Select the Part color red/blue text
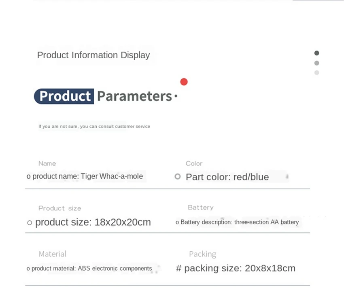This screenshot has width=344, height=303. [227, 177]
